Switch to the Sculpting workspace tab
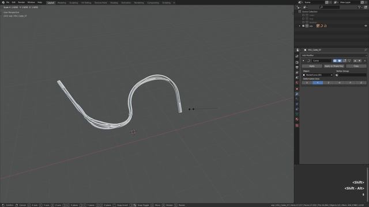 tap(74, 3)
